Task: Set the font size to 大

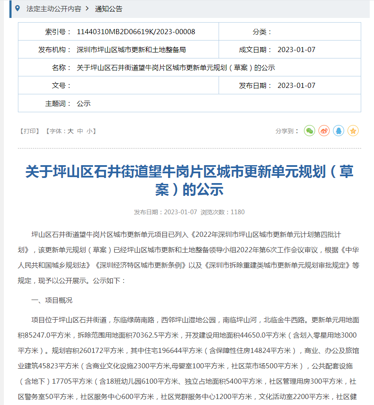Action: point(70,131)
